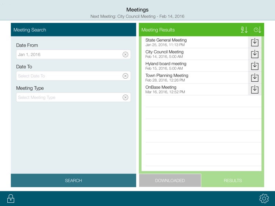Download the Hyland board meeting
Screen dimensions: 275x206
(255, 66)
